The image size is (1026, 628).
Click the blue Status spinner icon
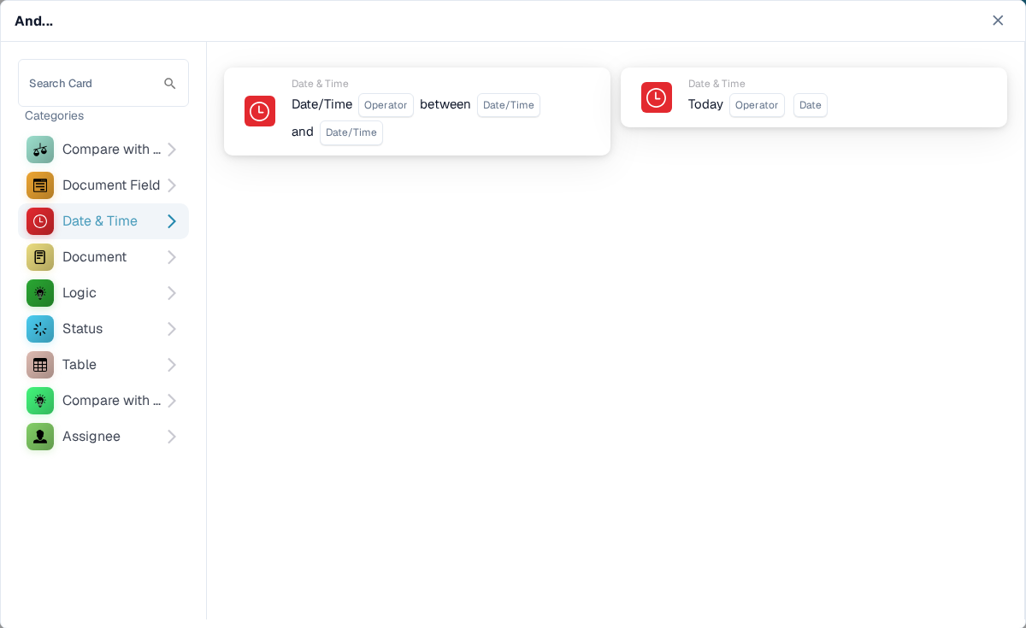pos(40,329)
